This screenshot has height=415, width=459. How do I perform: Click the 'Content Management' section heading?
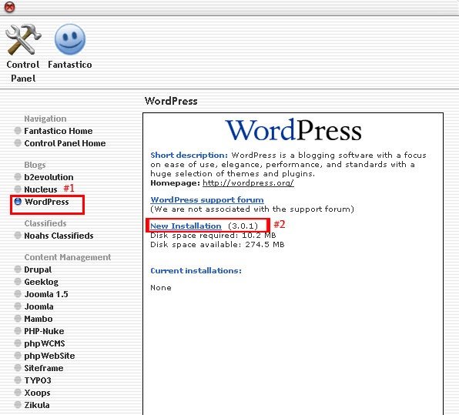68,257
